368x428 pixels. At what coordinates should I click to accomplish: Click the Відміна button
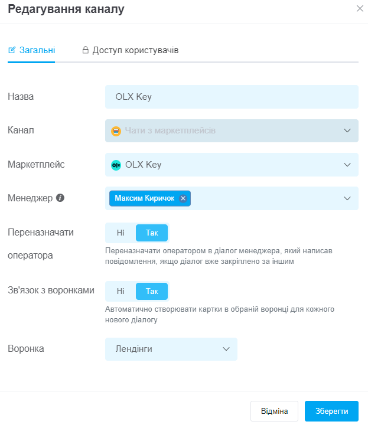point(274,411)
